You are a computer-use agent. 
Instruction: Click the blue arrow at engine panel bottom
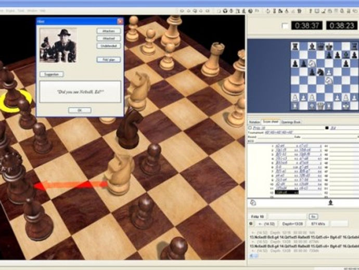(253, 255)
